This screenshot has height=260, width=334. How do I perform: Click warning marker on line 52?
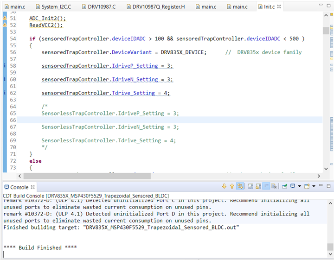(5, 25)
